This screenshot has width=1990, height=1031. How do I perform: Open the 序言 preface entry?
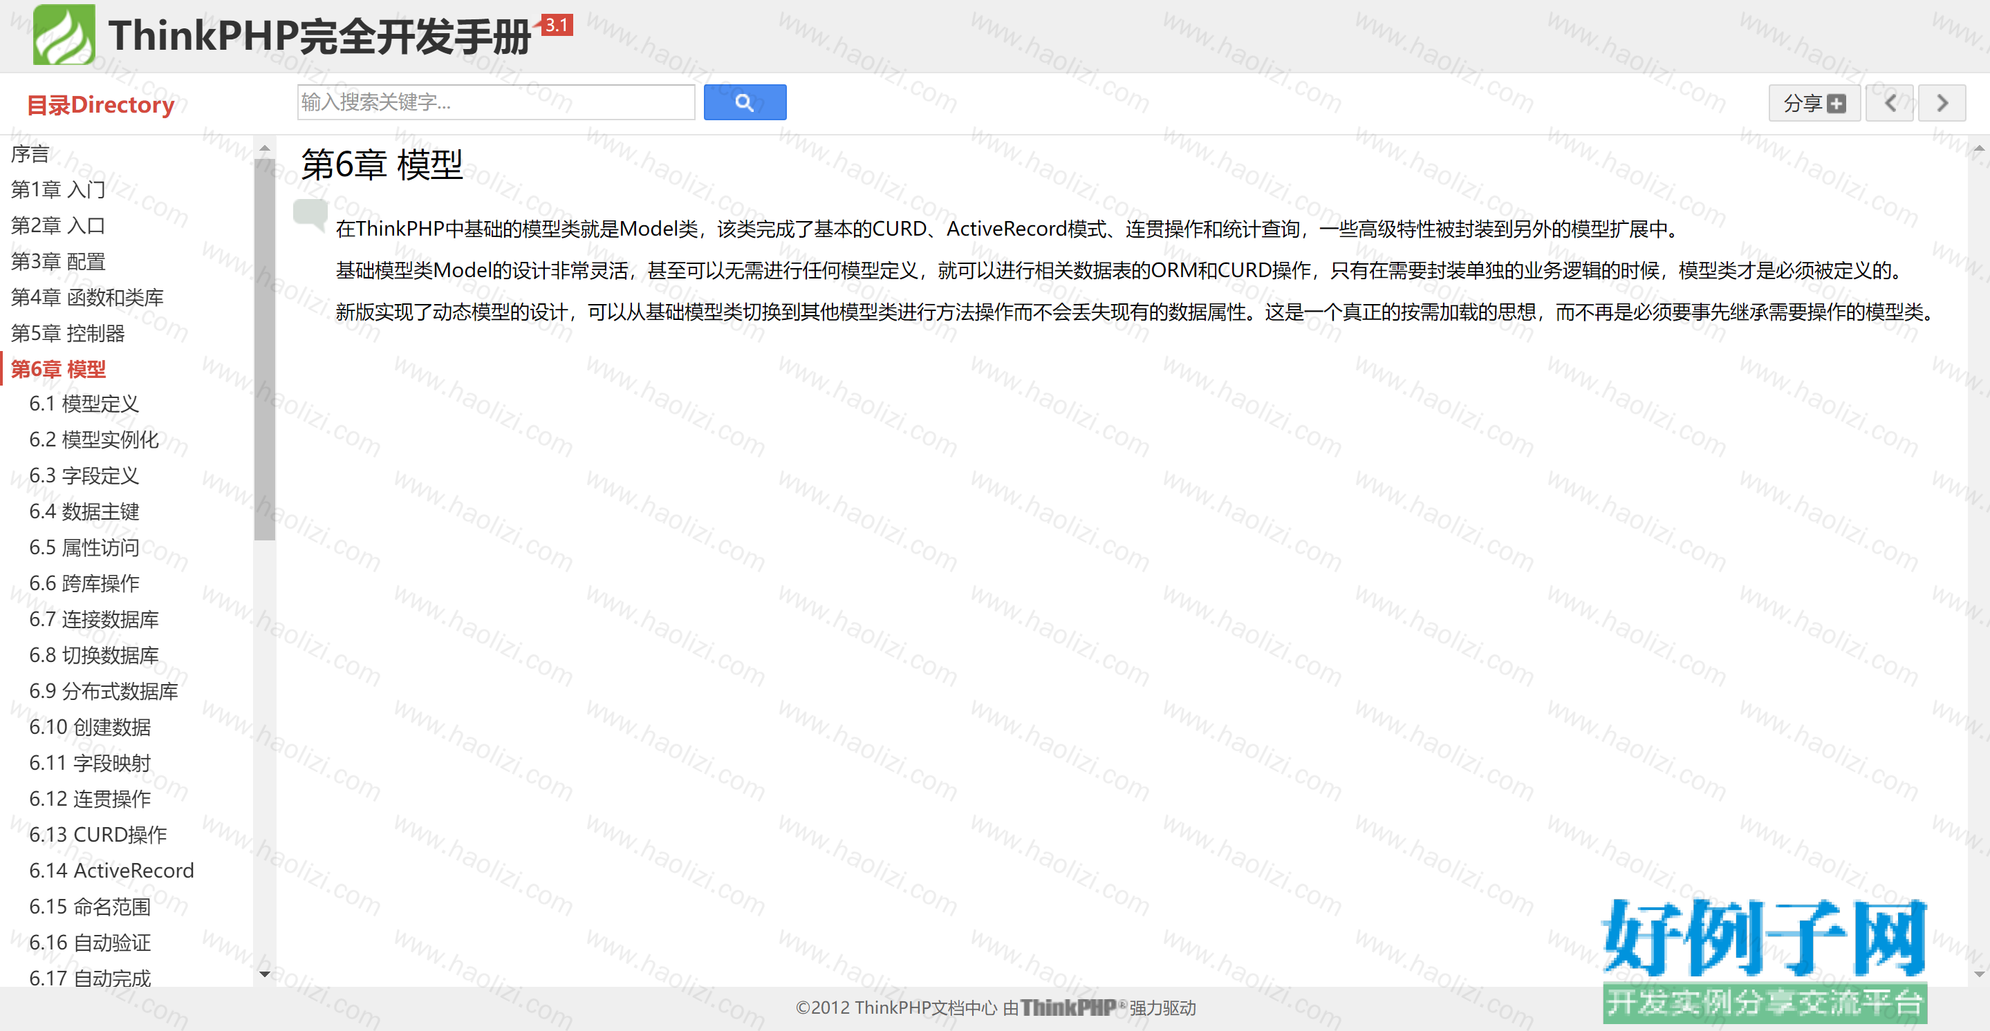coord(30,153)
